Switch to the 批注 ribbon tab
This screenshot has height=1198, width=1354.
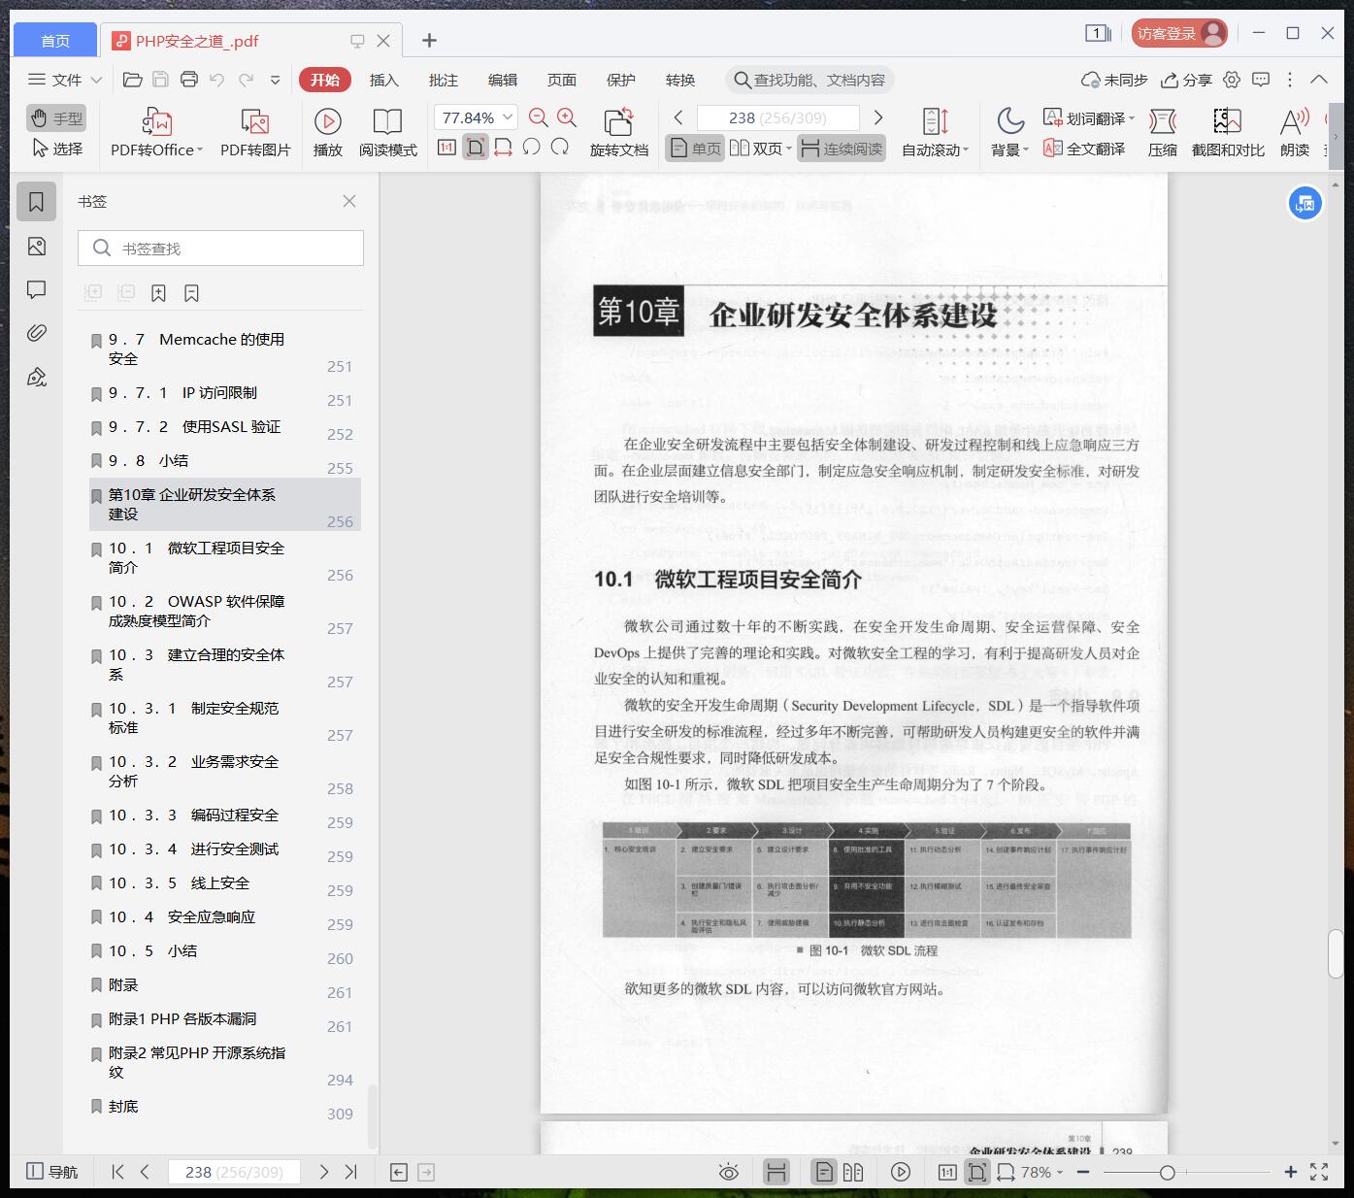coord(444,80)
